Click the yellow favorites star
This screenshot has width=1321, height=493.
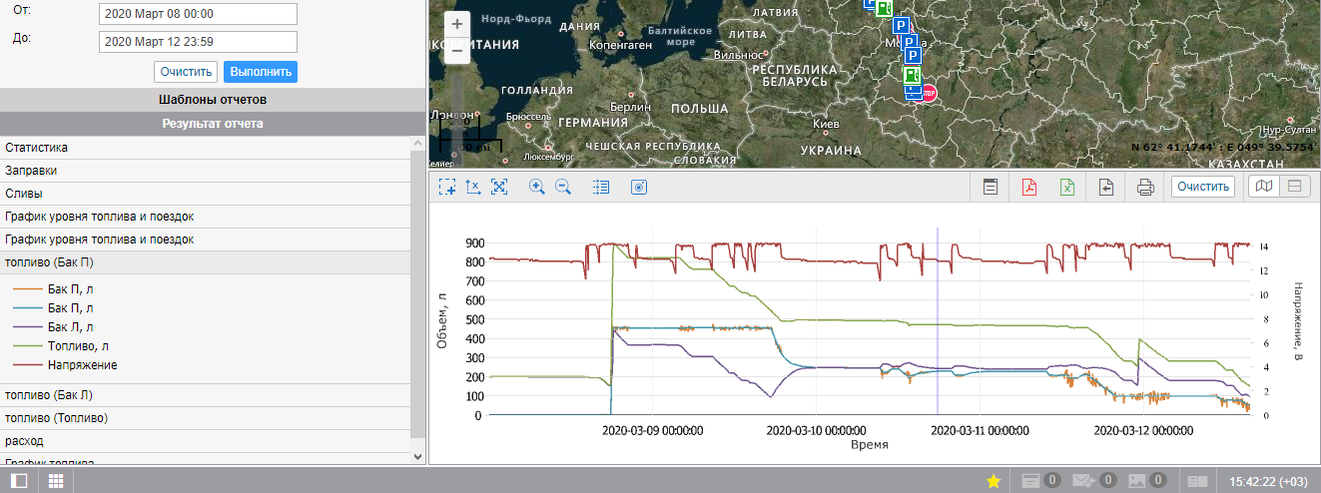tap(993, 481)
